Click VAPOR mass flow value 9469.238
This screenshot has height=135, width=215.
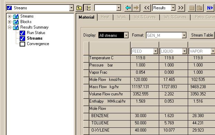pyautogui.click(x=198, y=87)
